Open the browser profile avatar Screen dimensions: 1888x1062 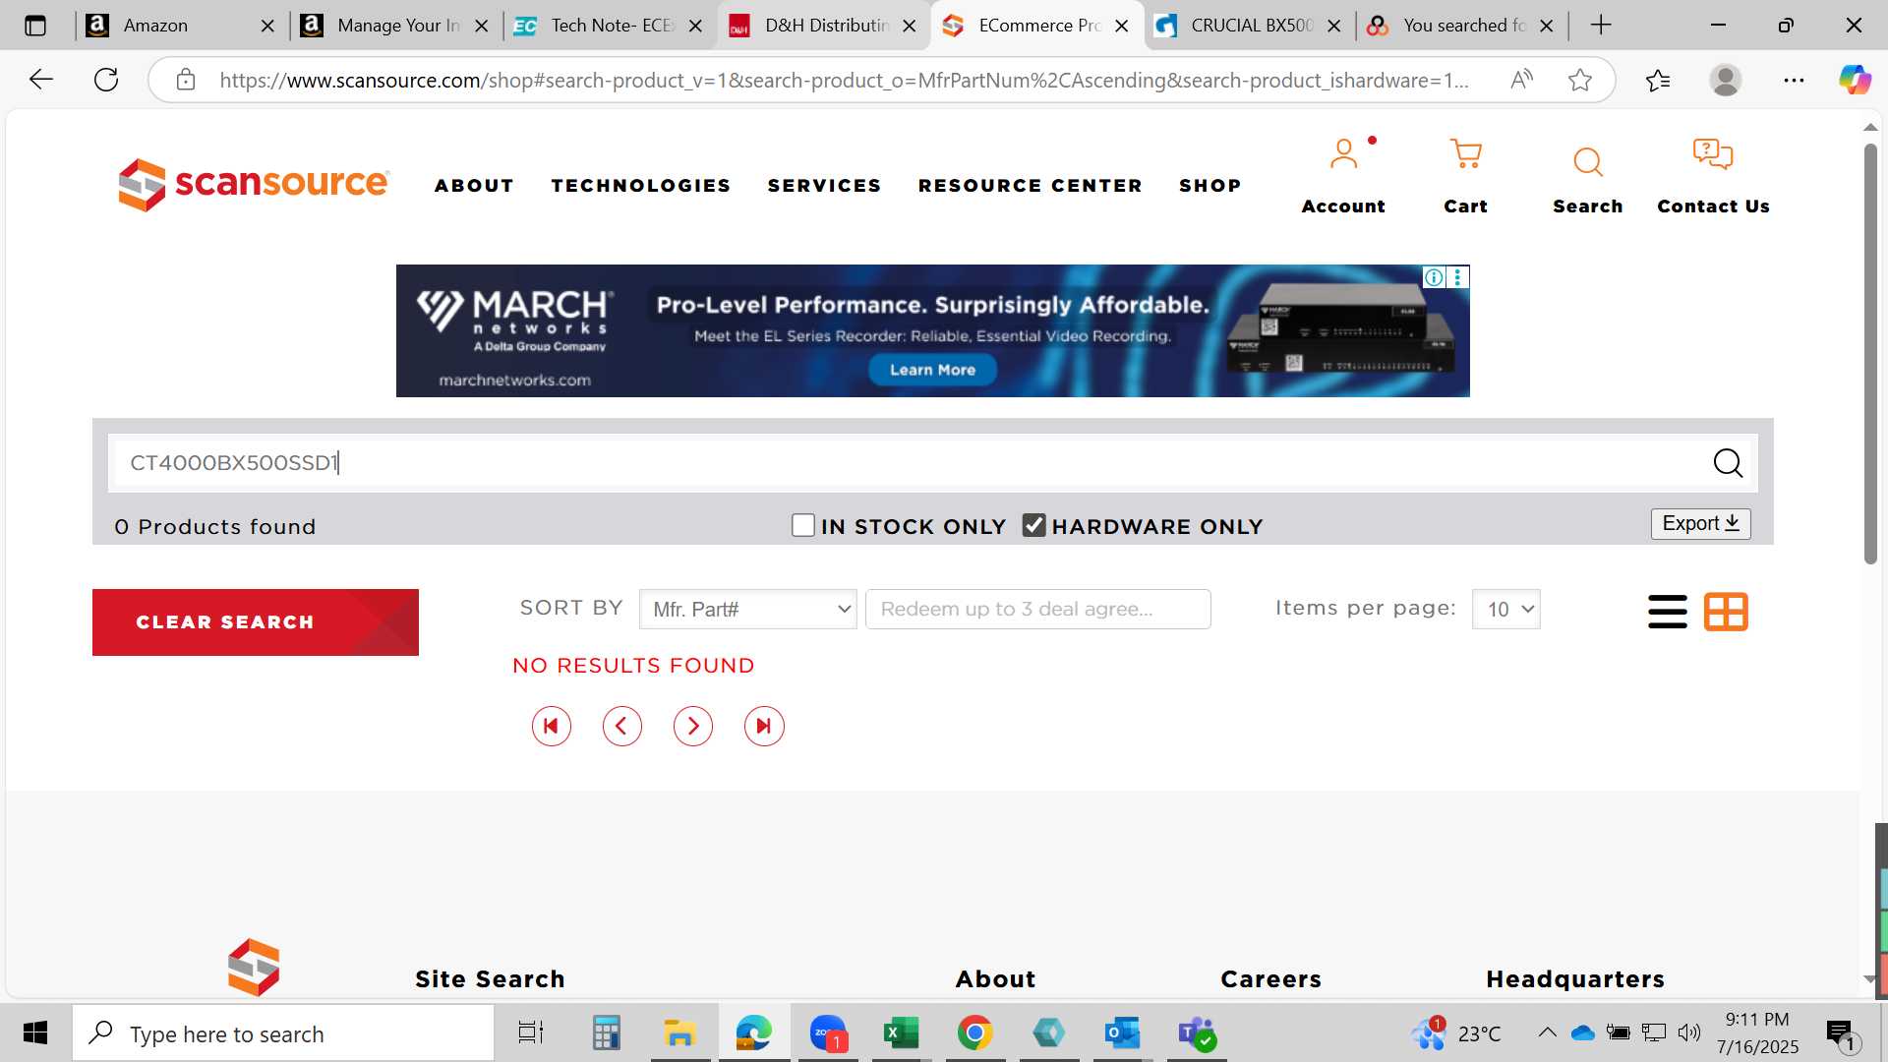point(1726,80)
